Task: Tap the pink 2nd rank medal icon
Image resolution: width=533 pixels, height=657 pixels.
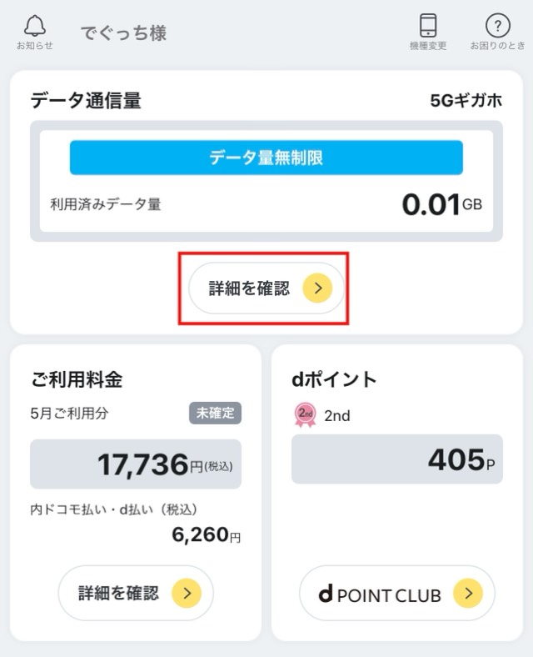Action: click(x=306, y=415)
